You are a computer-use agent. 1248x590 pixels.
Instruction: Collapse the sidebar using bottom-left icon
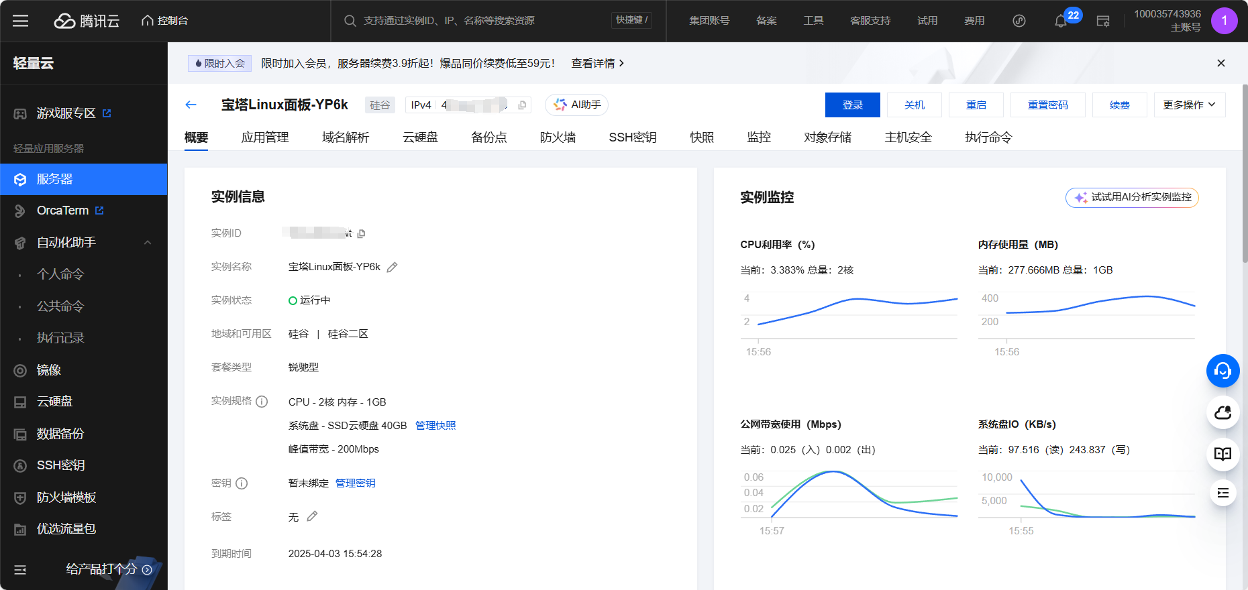(x=20, y=569)
